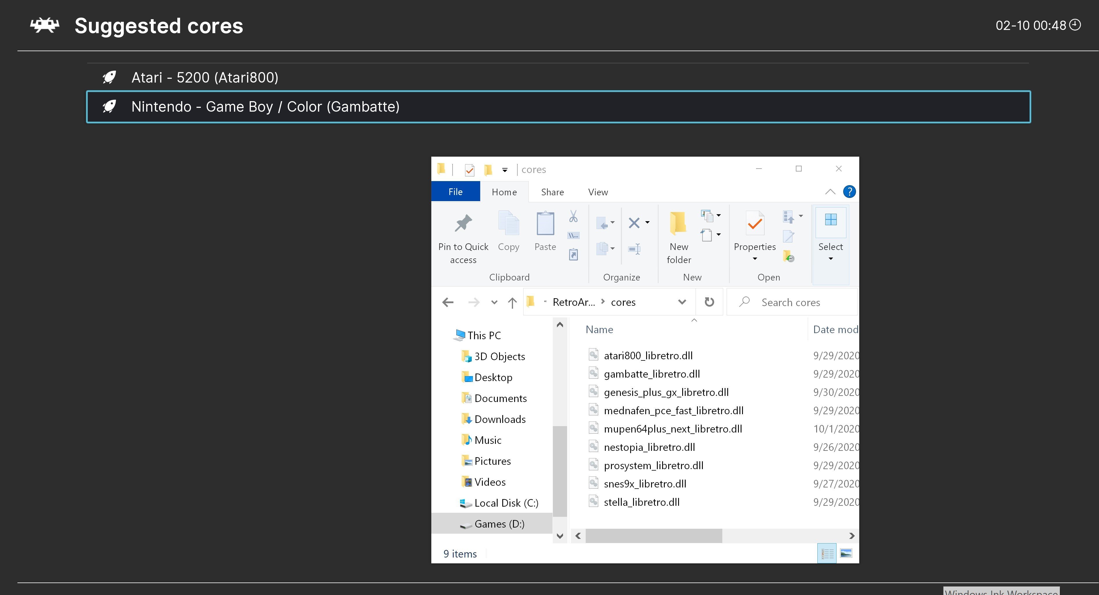Screen dimensions: 1099x595
Task: Select genesis_plus_gx_libretro.dll
Action: point(666,392)
